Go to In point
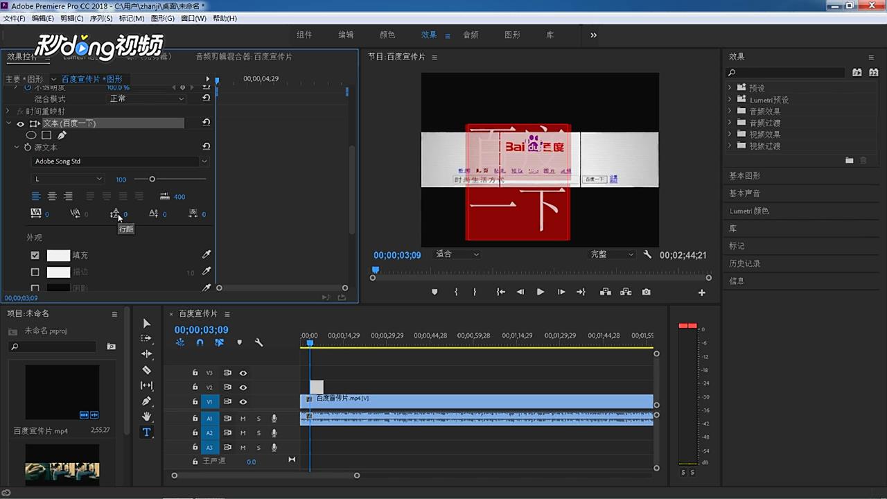 pos(500,292)
